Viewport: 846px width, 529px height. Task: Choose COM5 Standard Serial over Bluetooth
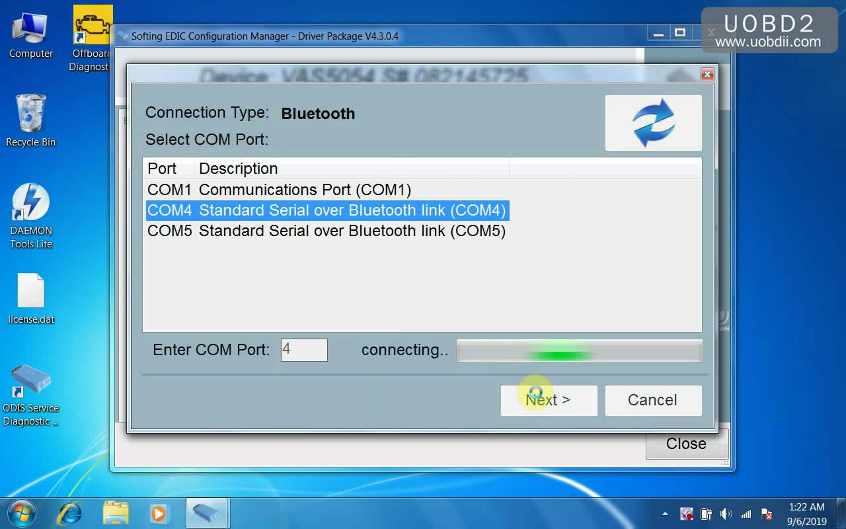pos(326,231)
